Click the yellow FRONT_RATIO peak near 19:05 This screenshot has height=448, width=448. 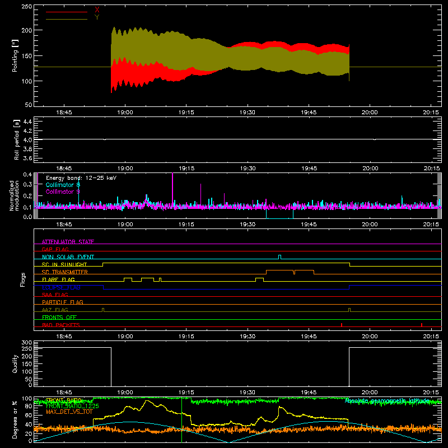click(147, 401)
